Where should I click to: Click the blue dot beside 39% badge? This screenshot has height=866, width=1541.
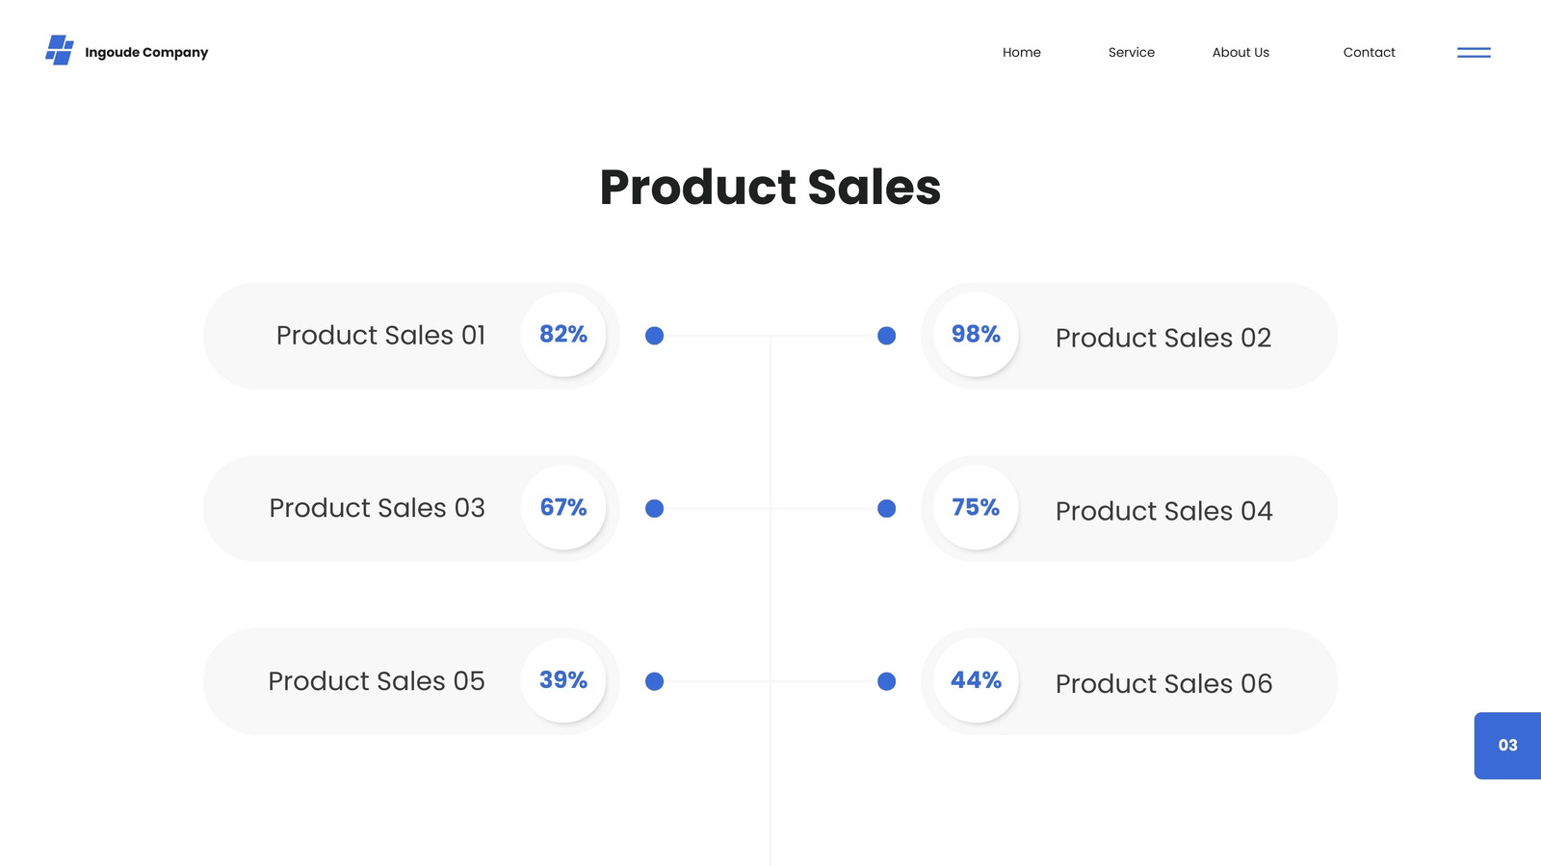pyautogui.click(x=654, y=681)
